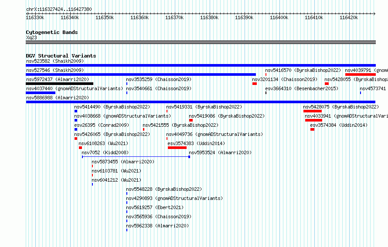This screenshot has height=247, width=388.
Task: Click the 116340k ruler position
Action: click(70, 17)
